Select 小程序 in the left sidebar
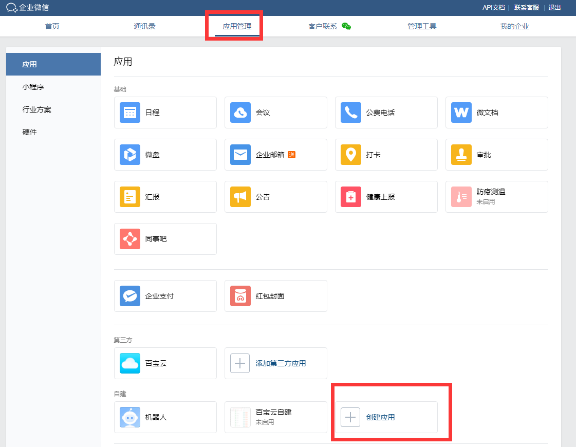 click(33, 87)
